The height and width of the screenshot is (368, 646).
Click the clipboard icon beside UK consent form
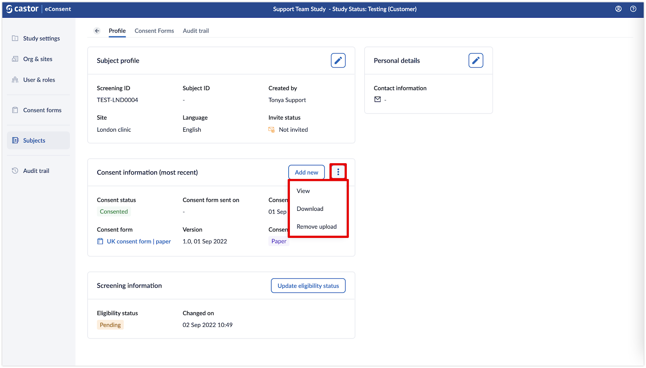tap(100, 242)
